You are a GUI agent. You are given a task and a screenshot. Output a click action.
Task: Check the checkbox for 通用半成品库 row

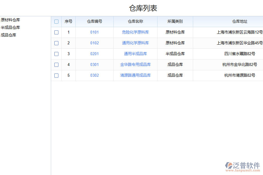56,54
